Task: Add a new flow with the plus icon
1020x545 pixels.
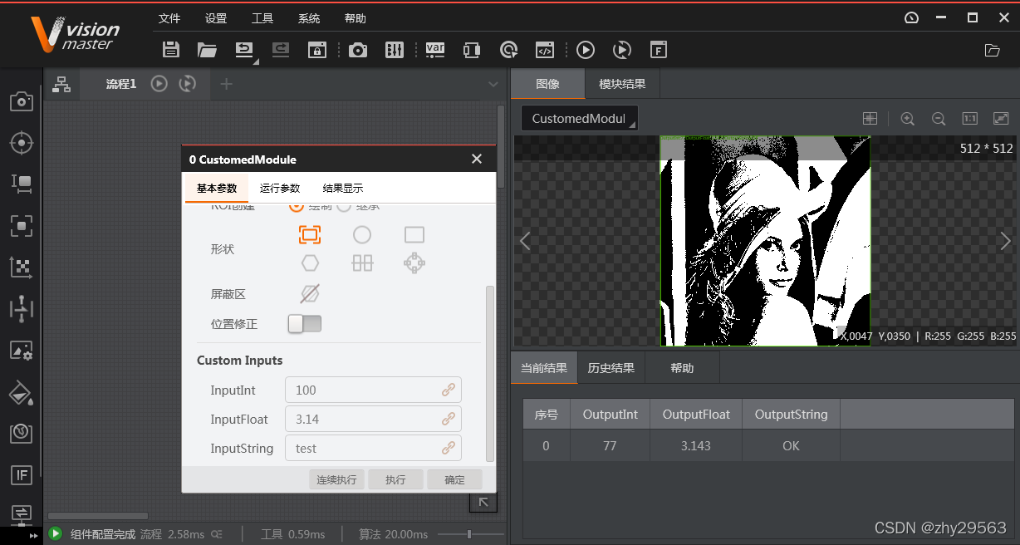Action: [x=226, y=84]
